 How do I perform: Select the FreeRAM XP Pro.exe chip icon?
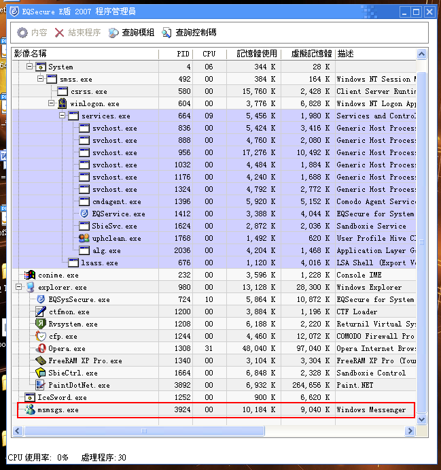(41, 360)
